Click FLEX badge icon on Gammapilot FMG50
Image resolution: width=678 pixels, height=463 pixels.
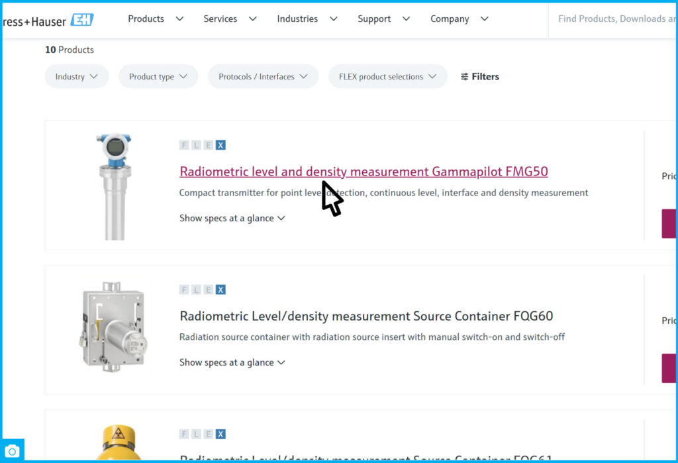203,145
